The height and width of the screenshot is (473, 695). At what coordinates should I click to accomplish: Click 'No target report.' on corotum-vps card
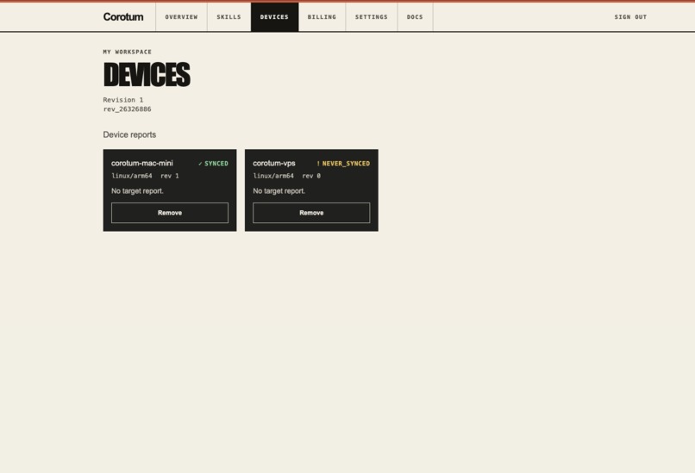(279, 191)
